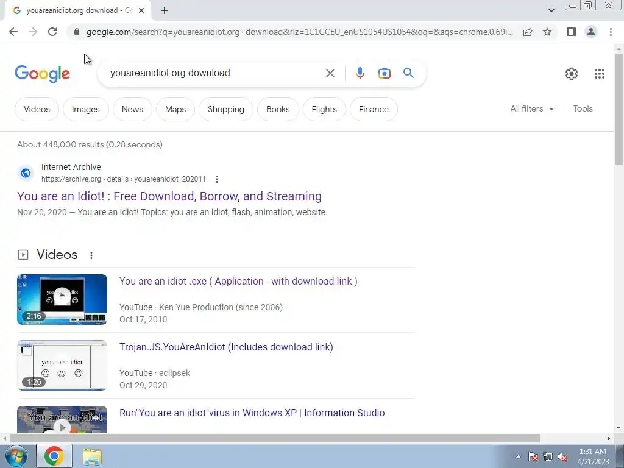This screenshot has width=624, height=468.
Task: Filter results by Videos
Action: click(37, 109)
